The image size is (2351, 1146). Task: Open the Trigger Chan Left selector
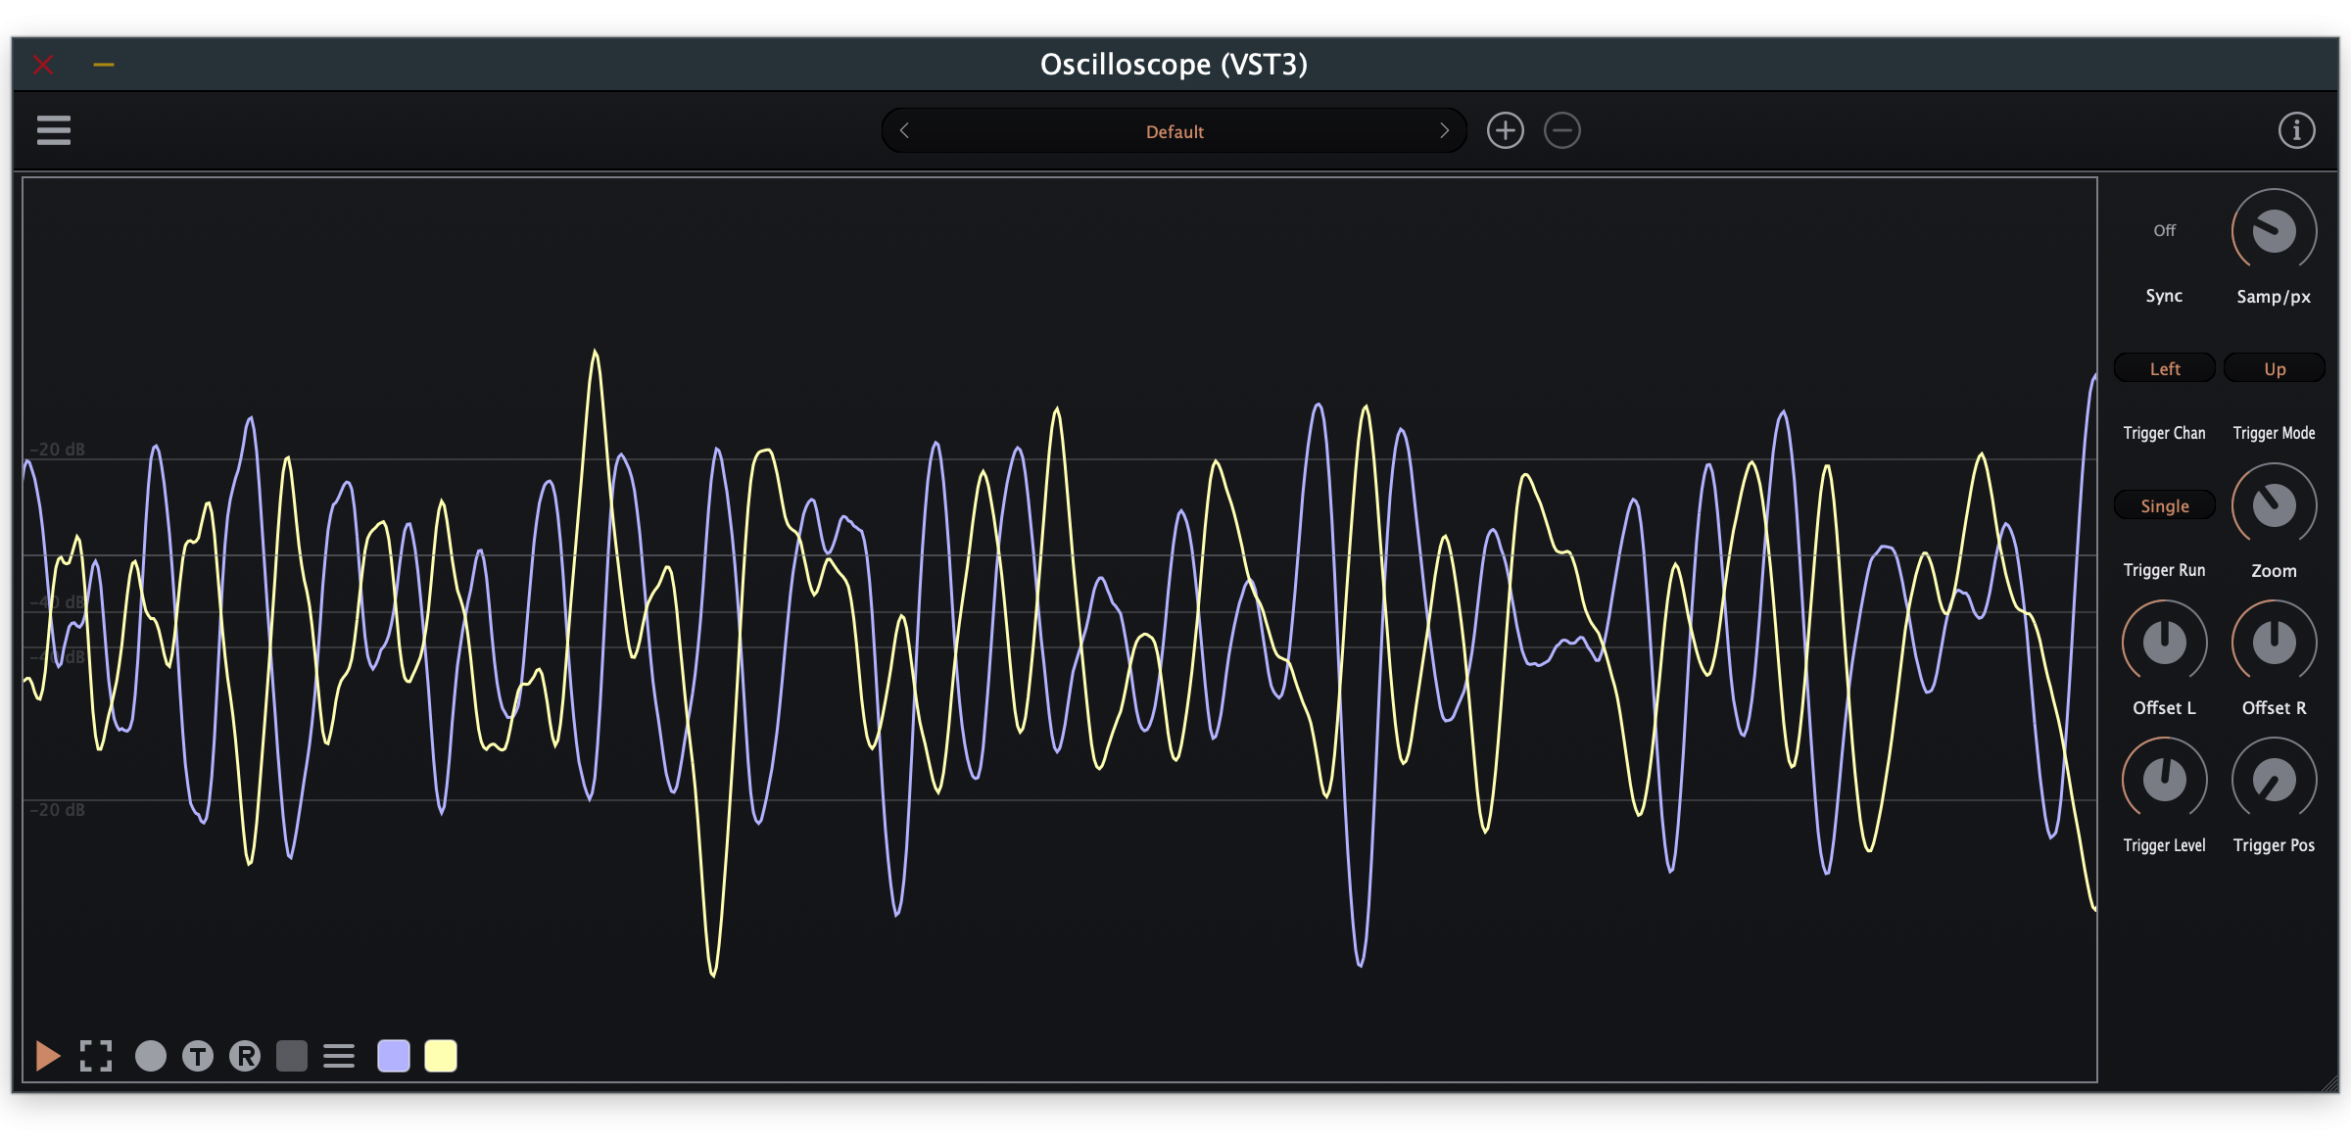point(2164,368)
